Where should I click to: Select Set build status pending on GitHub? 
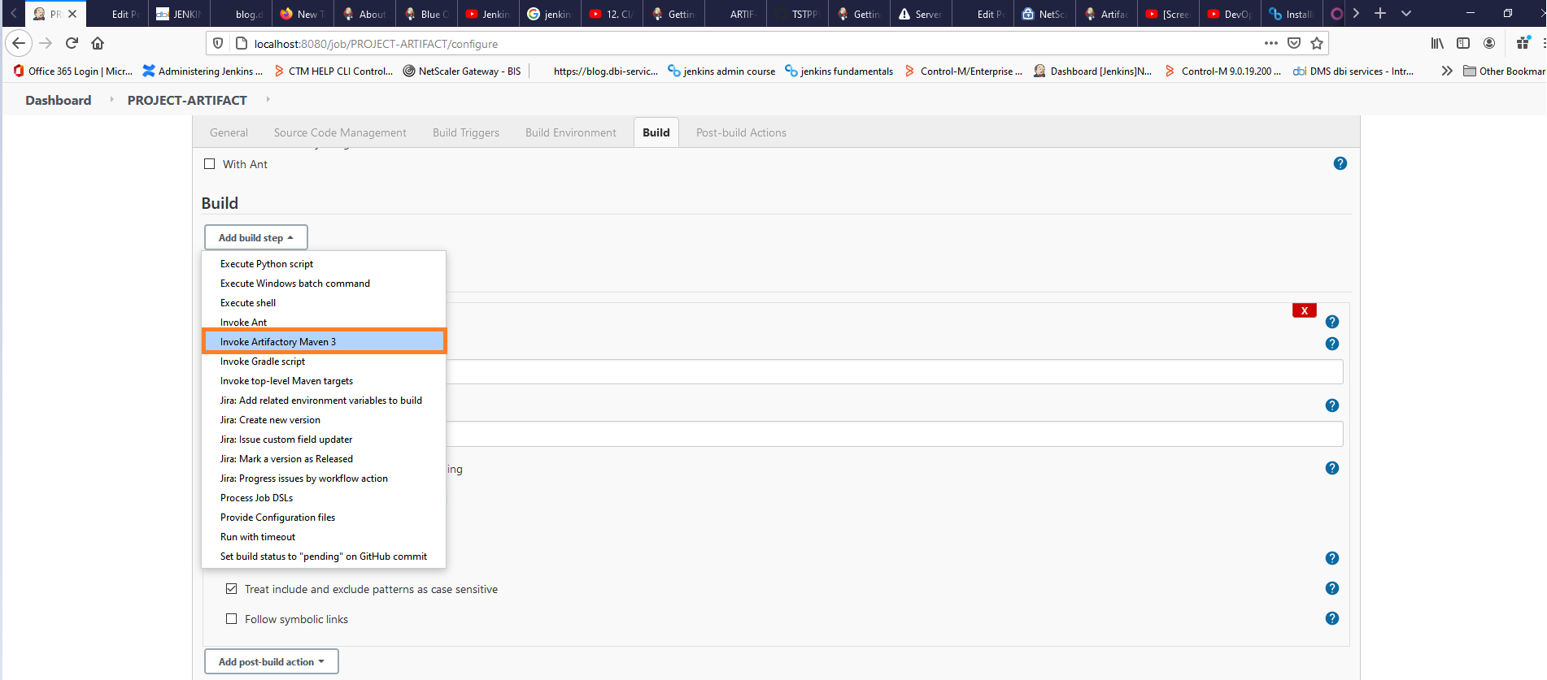coord(324,557)
